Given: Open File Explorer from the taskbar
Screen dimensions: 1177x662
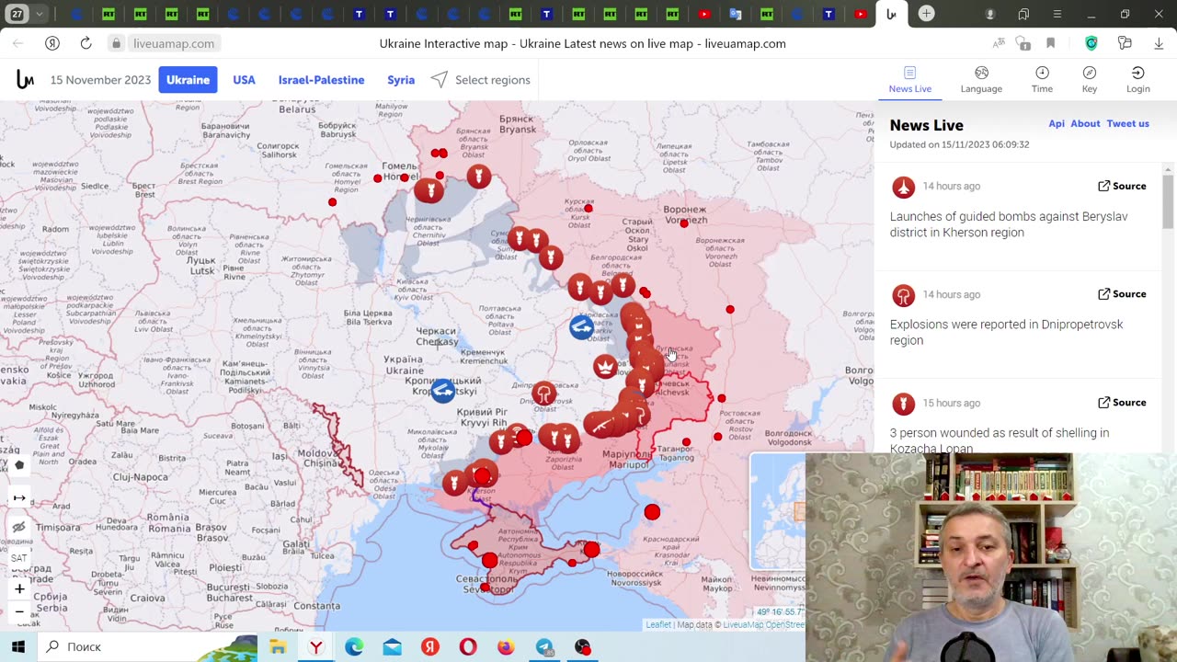Looking at the screenshot, I should point(278,647).
